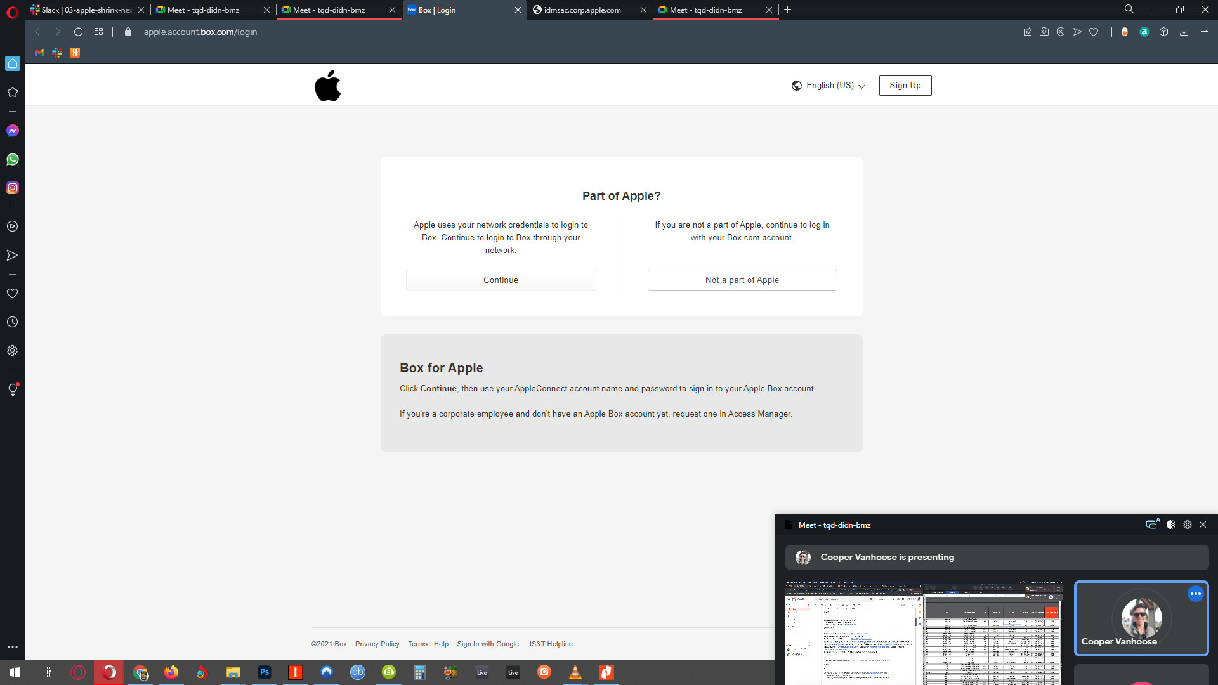Image resolution: width=1218 pixels, height=685 pixels.
Task: Open Instagram in the Opera sidebar
Action: click(13, 188)
